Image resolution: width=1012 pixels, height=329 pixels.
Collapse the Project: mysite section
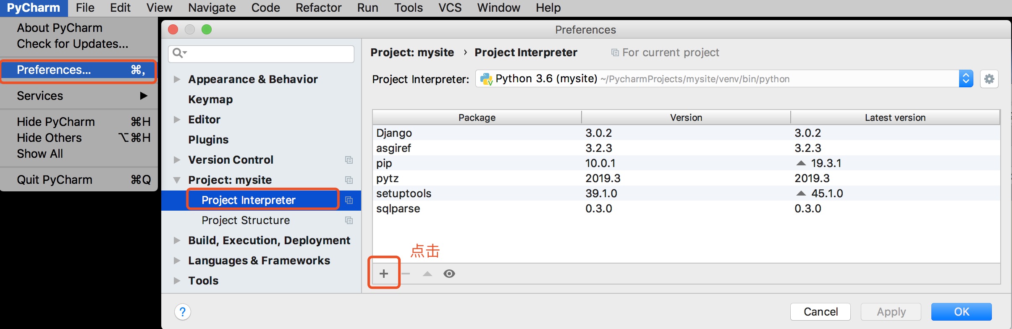pyautogui.click(x=177, y=180)
